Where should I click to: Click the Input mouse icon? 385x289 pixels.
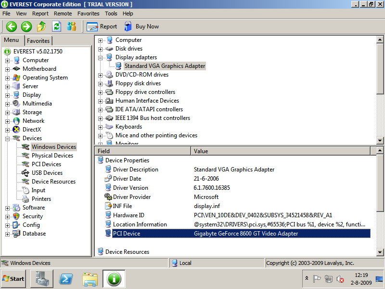[26, 190]
